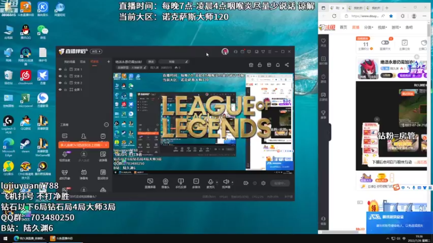Mute the speaker in streaming toolbar
This screenshot has height=243, width=433.
(x=226, y=183)
